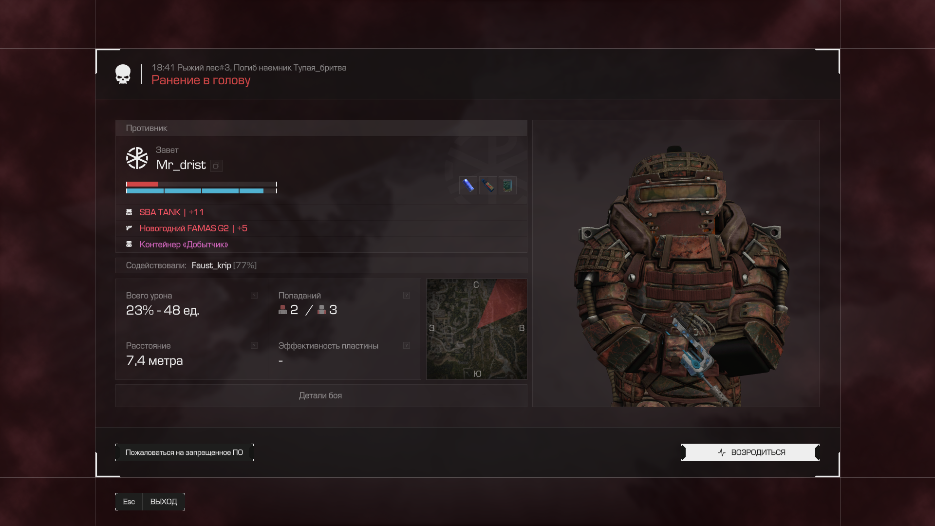Click the red enemy health bar

pos(201,184)
